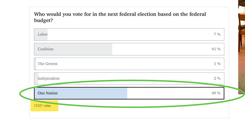The image size is (245, 126).
Task: Click the 2 % Independent result
Action: tap(217, 78)
